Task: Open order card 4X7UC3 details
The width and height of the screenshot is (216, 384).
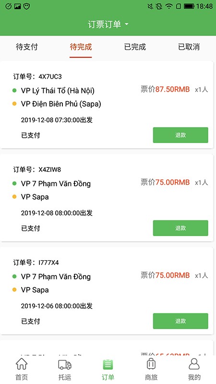Action: tap(107, 105)
